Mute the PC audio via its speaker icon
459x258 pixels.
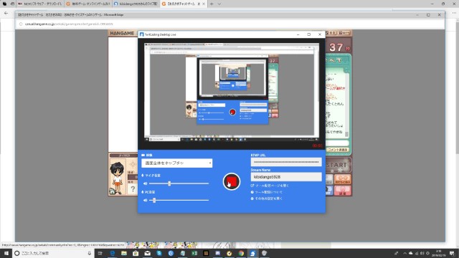point(145,200)
